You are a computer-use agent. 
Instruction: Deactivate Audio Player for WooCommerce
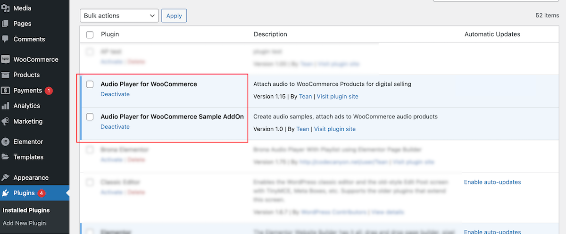(x=115, y=94)
